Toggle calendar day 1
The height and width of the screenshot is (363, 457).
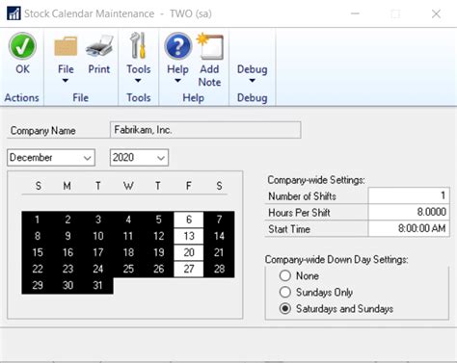(x=38, y=220)
